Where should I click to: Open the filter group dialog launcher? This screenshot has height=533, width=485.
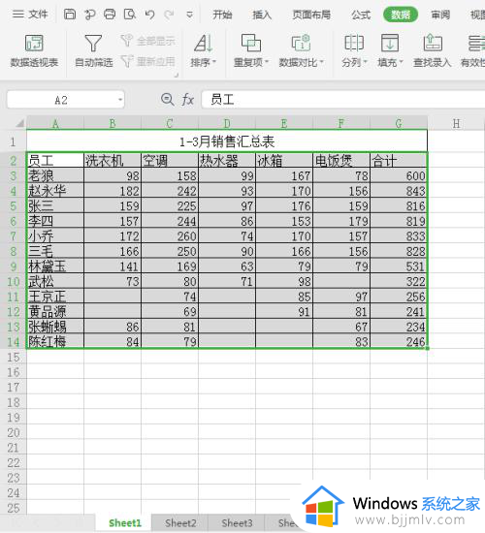tap(176, 76)
